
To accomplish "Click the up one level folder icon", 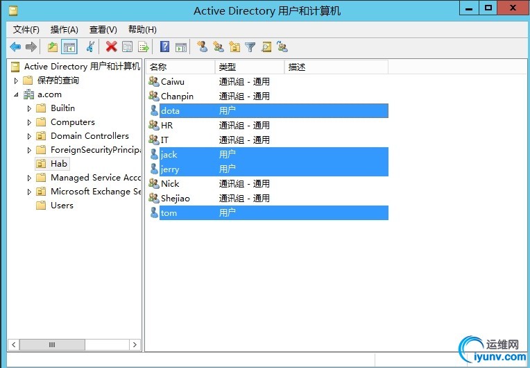I will (x=53, y=47).
